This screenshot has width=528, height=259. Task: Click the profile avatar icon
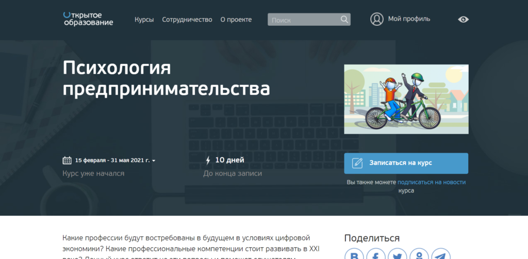pyautogui.click(x=377, y=19)
